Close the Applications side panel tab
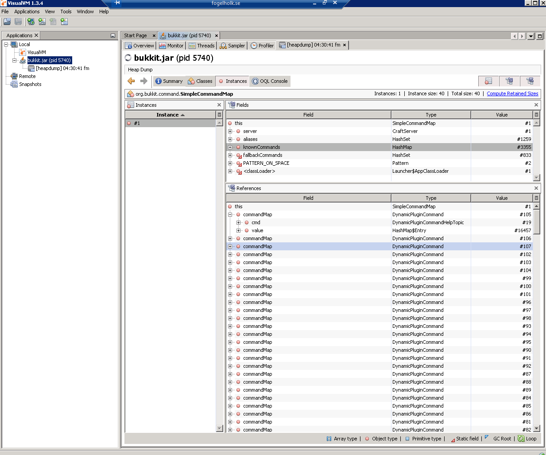 [x=36, y=35]
